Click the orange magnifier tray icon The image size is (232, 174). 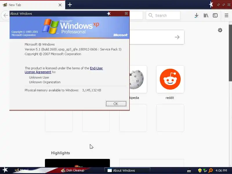click(211, 171)
